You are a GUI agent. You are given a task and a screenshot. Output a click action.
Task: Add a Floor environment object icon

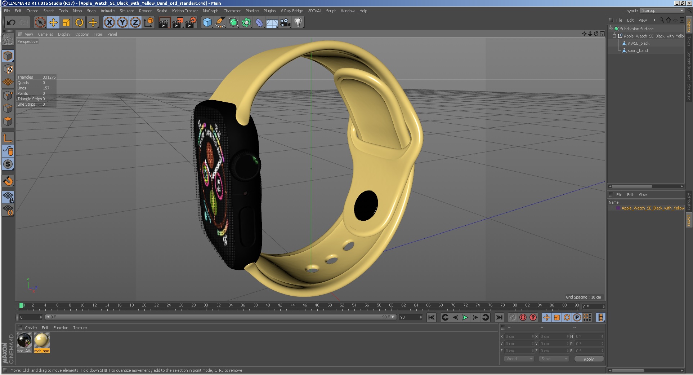coord(272,23)
